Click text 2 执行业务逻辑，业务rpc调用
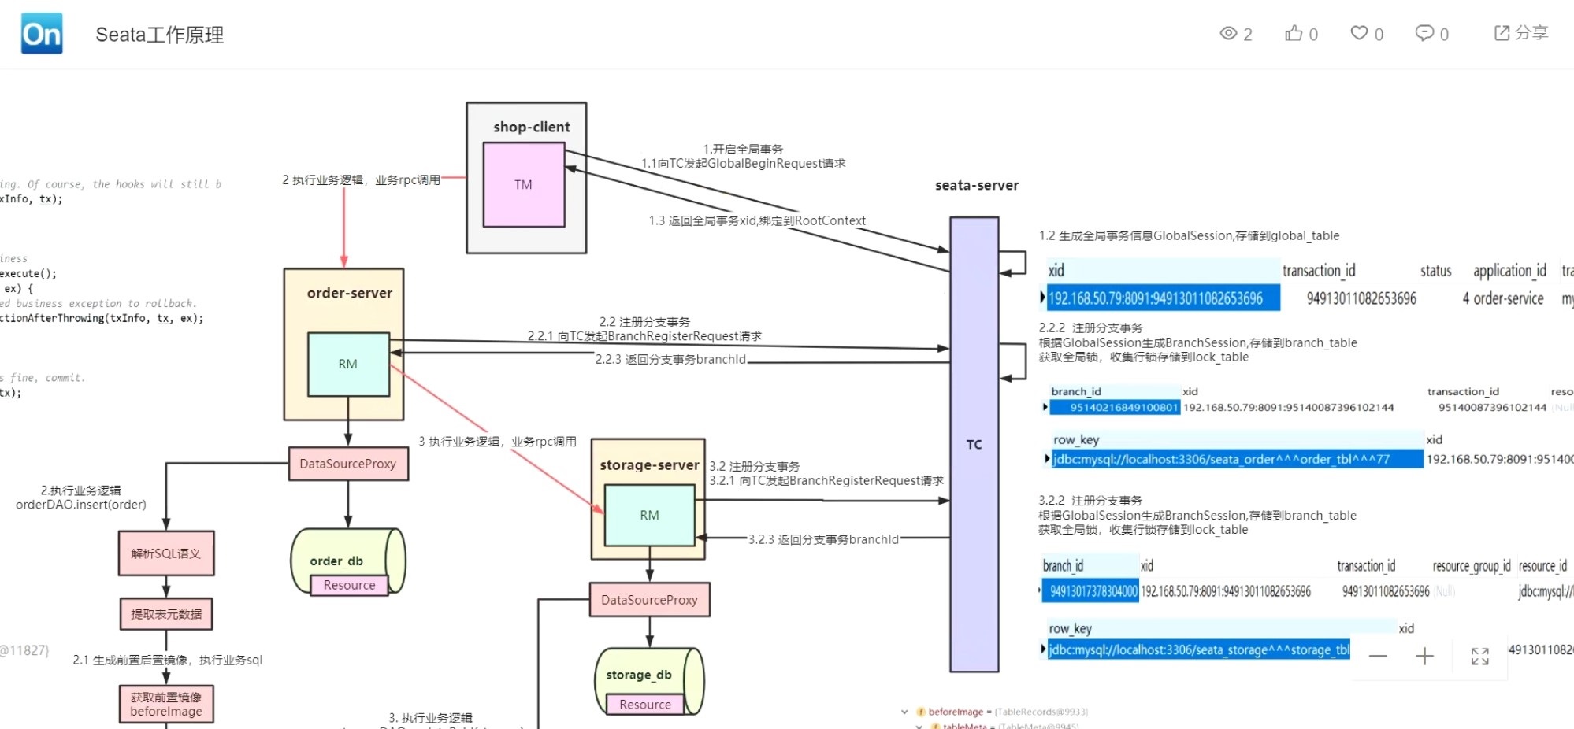Screen dimensions: 1574x729 click(361, 179)
